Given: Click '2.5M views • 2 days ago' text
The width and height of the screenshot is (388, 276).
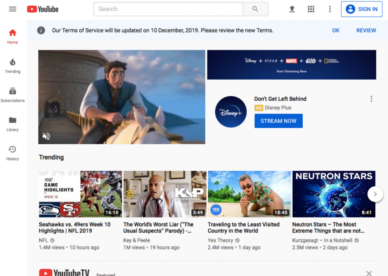Looking at the screenshot, I should click(x=320, y=247).
